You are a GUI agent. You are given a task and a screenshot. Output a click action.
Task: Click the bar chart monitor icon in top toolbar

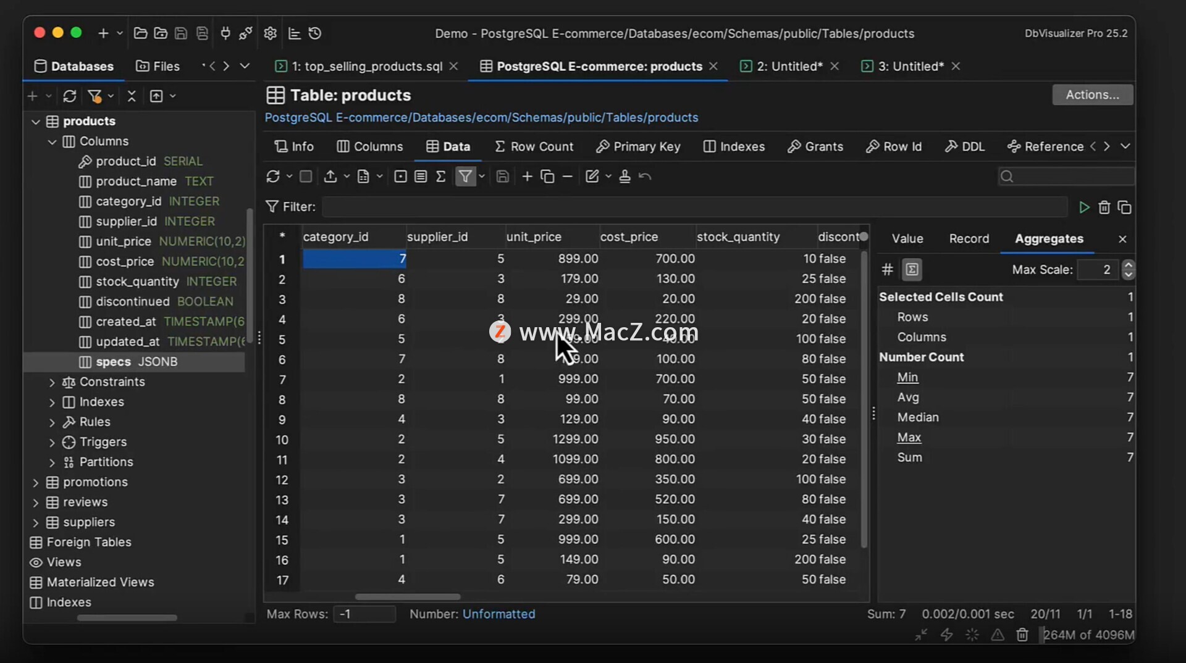pos(295,33)
